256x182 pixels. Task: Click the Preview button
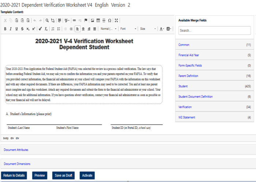pyautogui.click(x=39, y=175)
